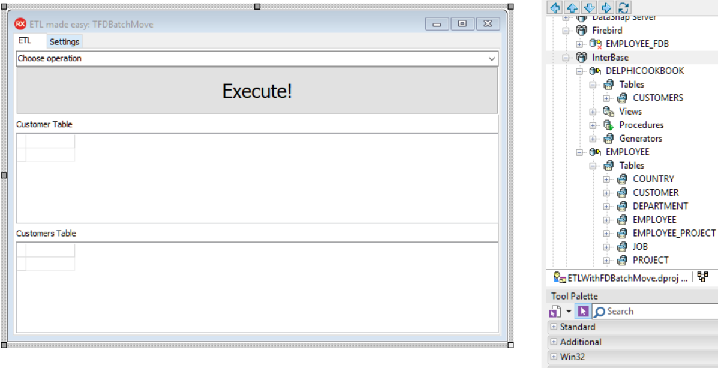Viewport: 718px width, 368px height.
Task: Click the "Customer Table" label
Action: point(44,124)
